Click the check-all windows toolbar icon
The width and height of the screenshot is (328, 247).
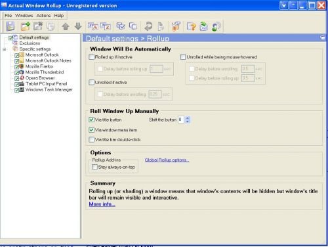pyautogui.click(x=121, y=26)
